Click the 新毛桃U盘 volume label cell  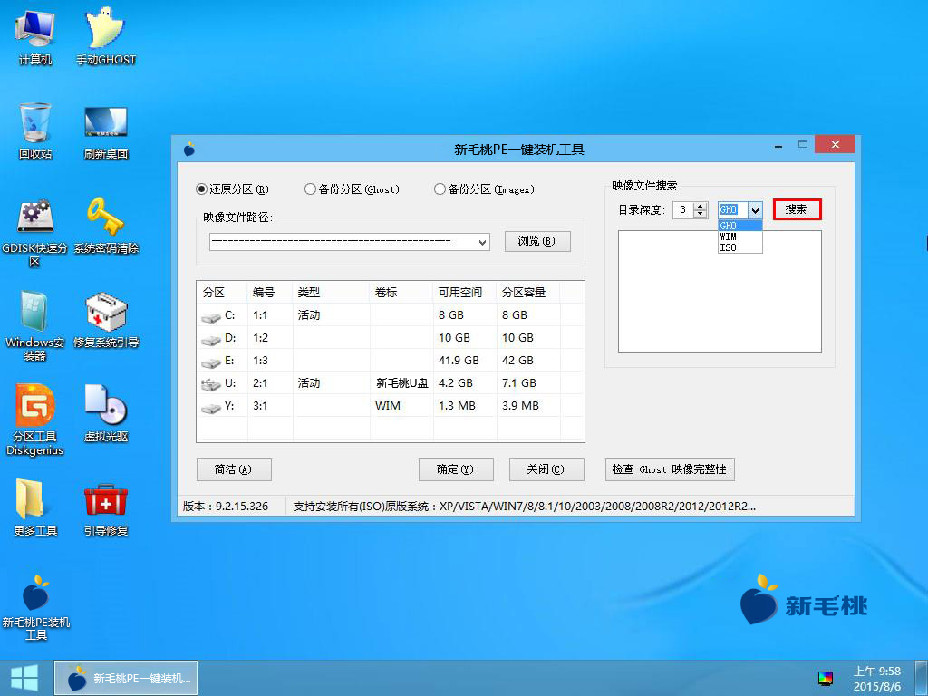pyautogui.click(x=401, y=383)
